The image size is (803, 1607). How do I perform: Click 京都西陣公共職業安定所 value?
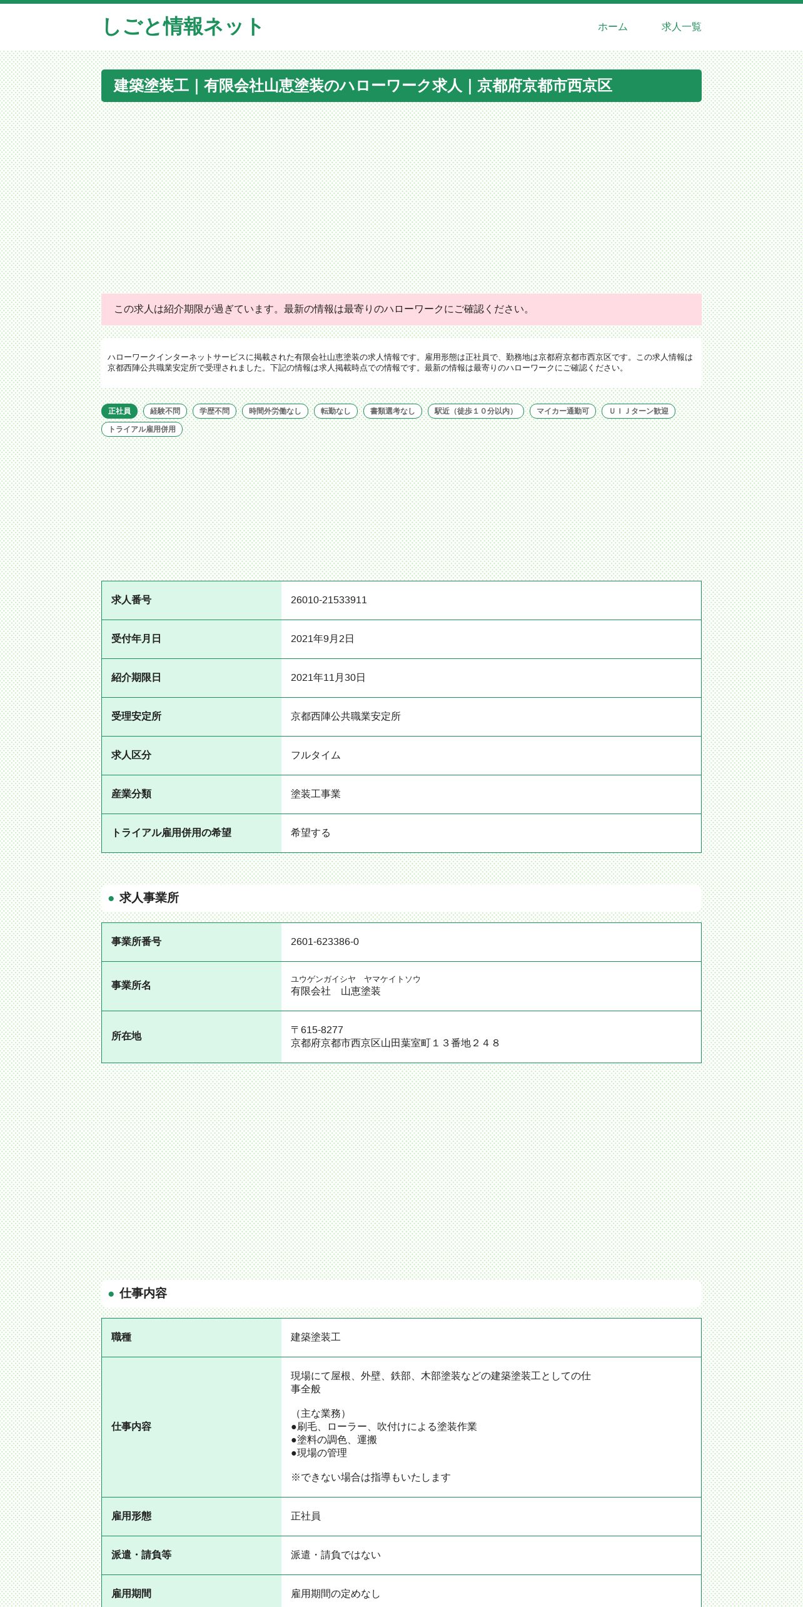[x=346, y=717]
